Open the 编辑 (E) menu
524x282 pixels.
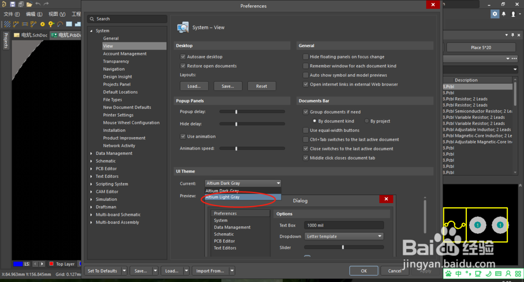[x=34, y=14]
